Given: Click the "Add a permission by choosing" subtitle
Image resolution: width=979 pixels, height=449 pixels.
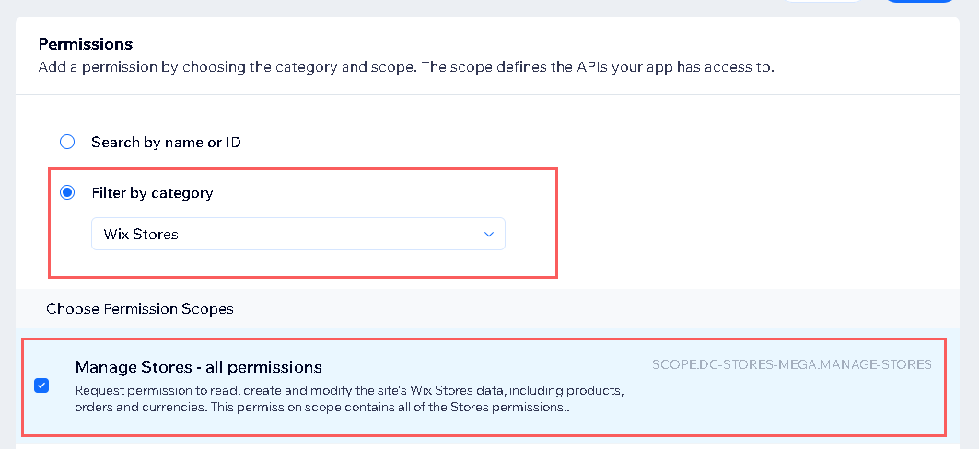Looking at the screenshot, I should 405,67.
